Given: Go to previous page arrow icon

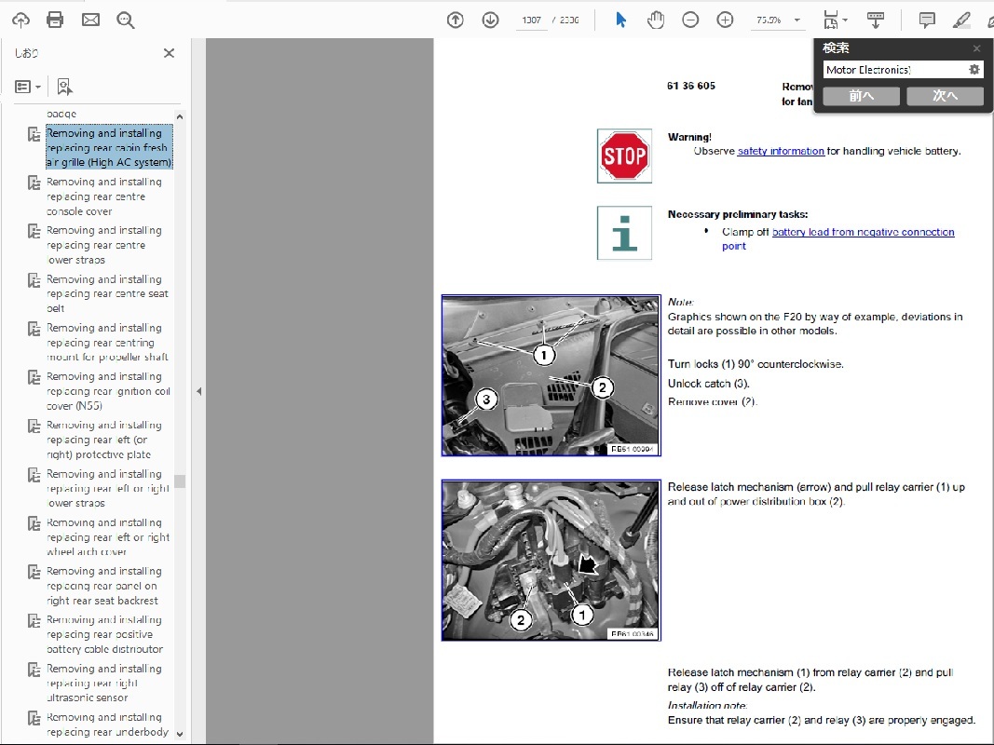Looking at the screenshot, I should tap(456, 20).
